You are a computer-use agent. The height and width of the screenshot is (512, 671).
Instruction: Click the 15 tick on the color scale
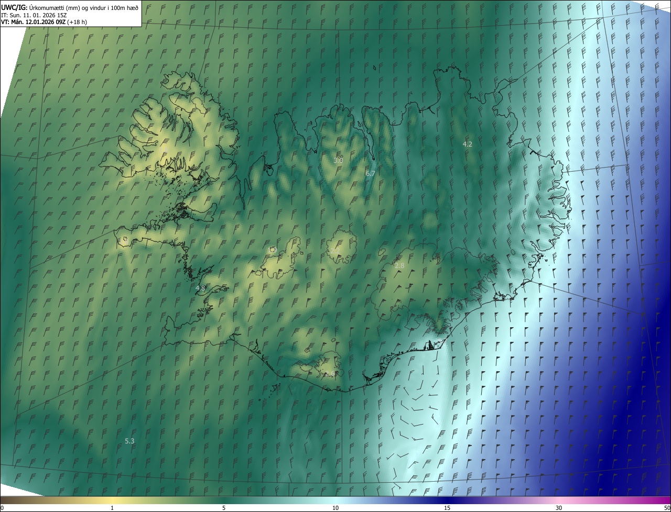pyautogui.click(x=447, y=508)
